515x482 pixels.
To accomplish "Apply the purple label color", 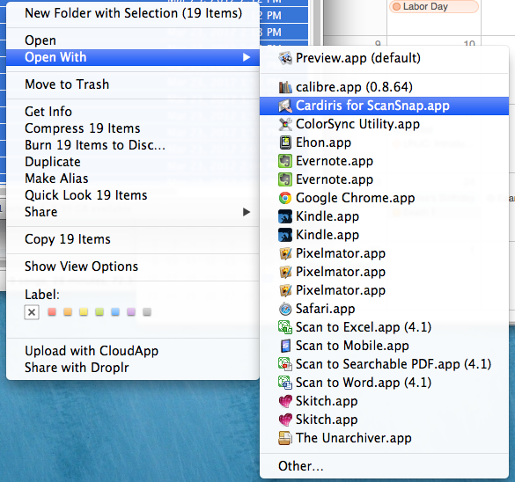I will pos(131,311).
